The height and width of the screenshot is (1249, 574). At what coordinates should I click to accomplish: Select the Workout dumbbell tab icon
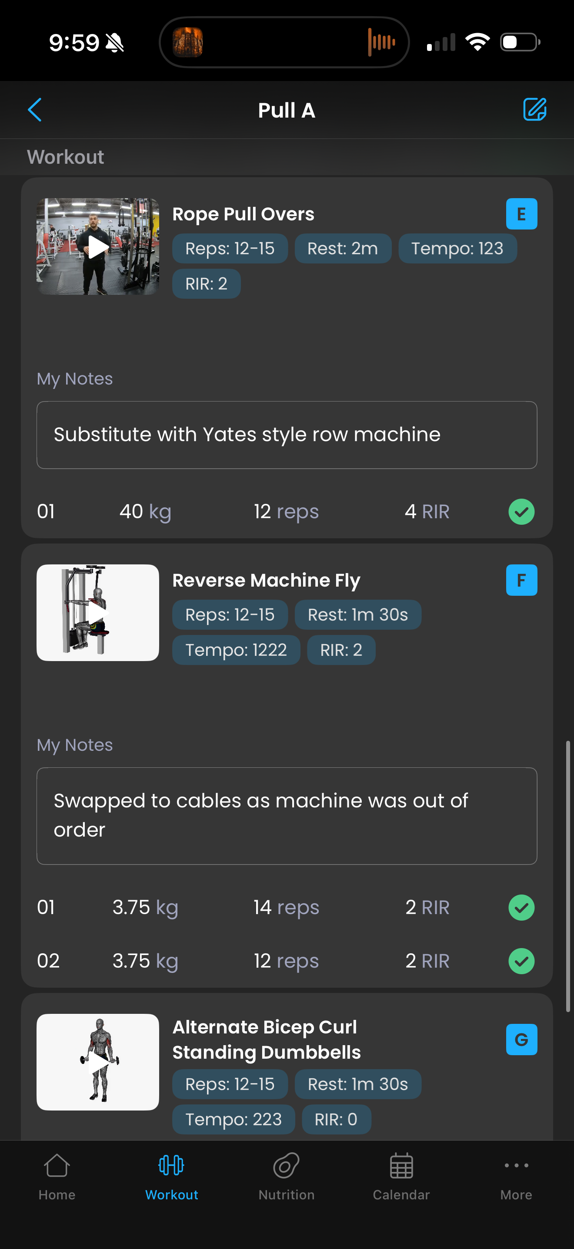click(x=171, y=1166)
